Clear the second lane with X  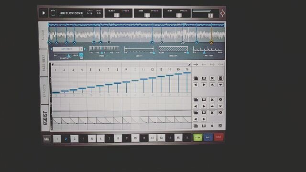[212, 100]
